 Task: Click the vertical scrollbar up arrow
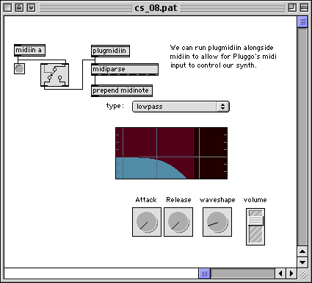coord(302,251)
